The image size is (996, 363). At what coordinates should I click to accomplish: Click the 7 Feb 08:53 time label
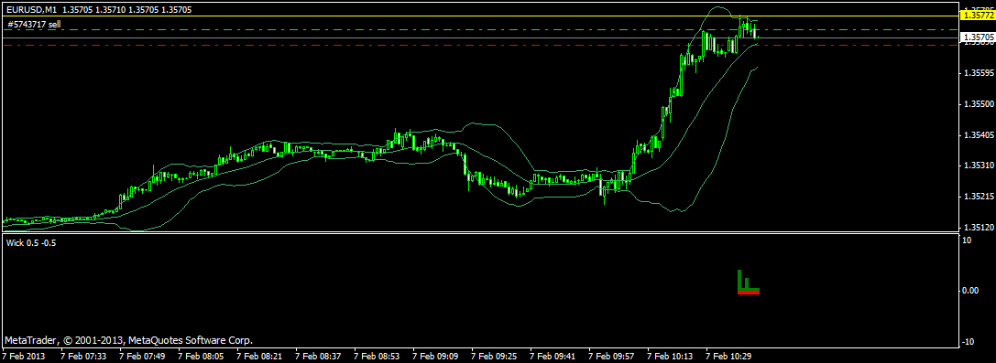point(377,357)
